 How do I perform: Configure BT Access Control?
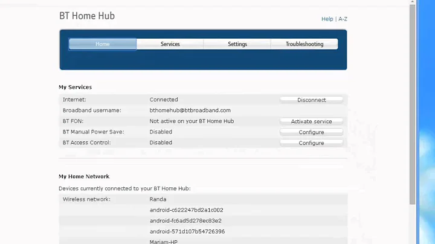(312, 143)
